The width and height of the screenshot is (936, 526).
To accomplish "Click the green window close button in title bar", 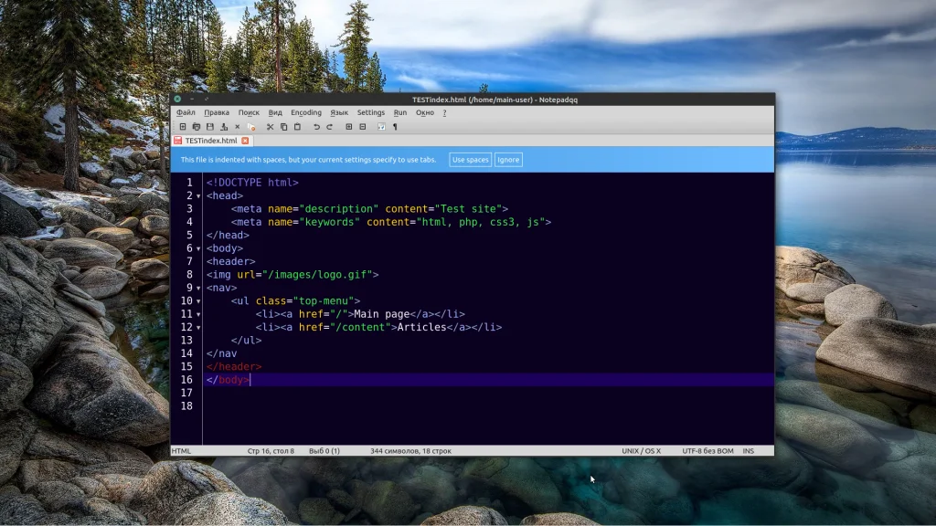I will [x=177, y=99].
